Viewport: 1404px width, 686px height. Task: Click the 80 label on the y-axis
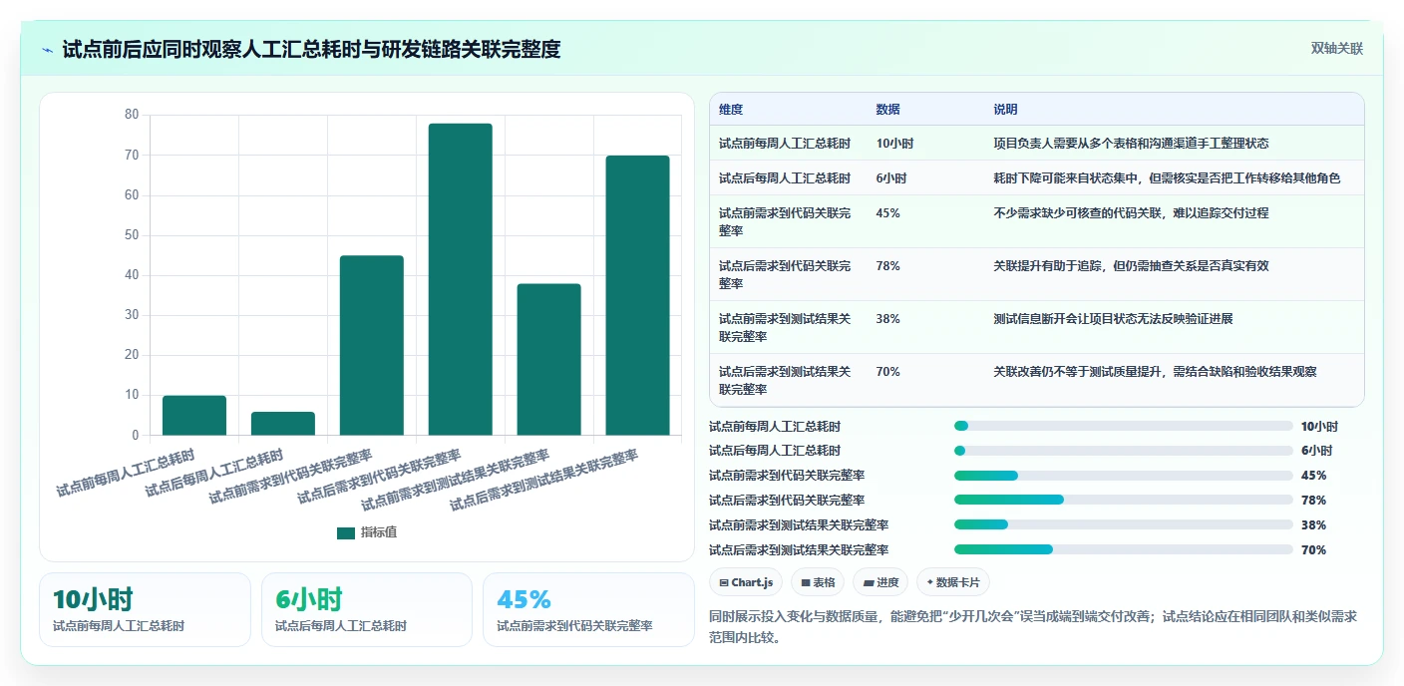click(132, 115)
